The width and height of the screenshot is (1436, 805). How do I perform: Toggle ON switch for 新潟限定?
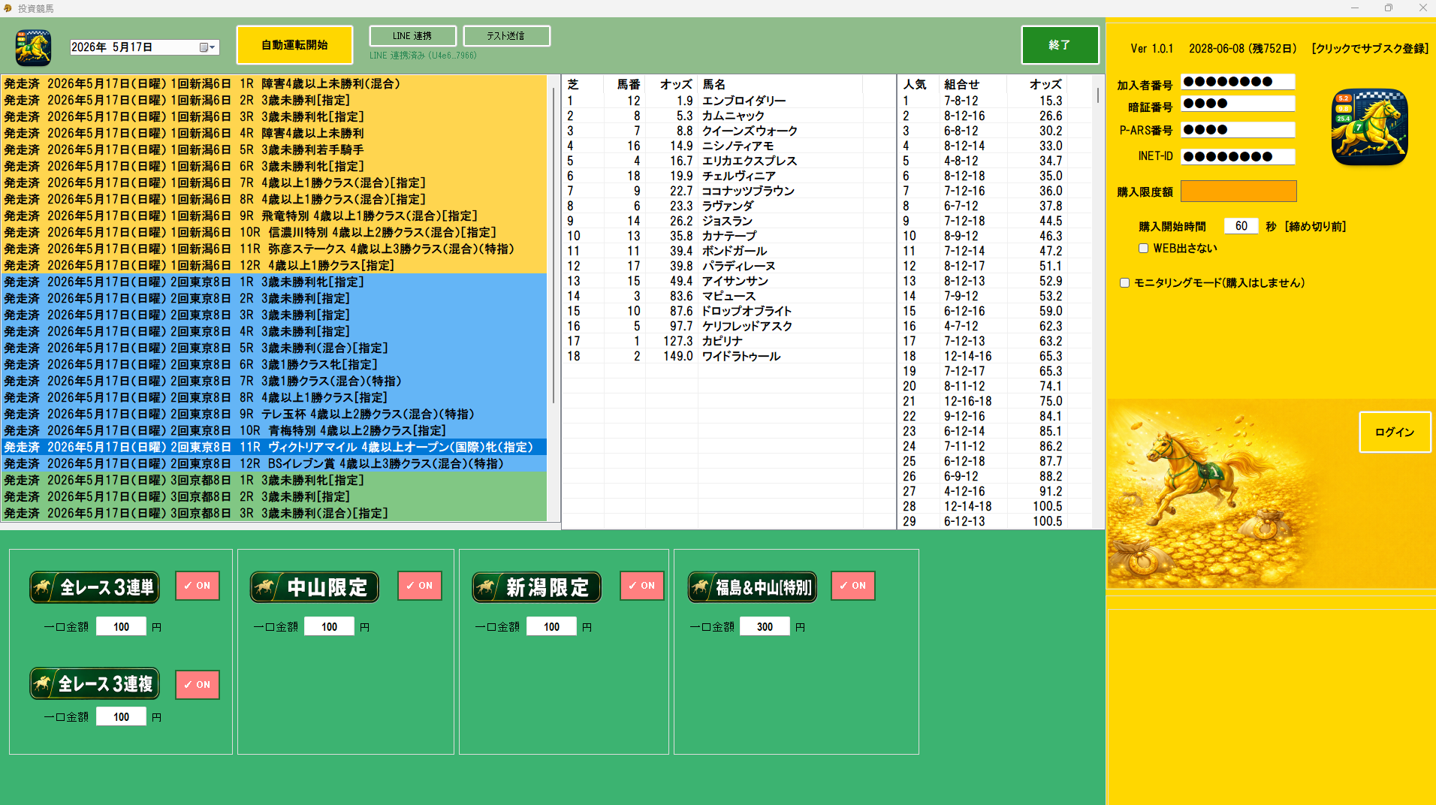tap(642, 586)
